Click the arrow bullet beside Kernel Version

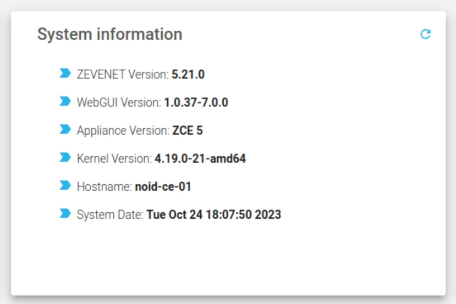65,158
